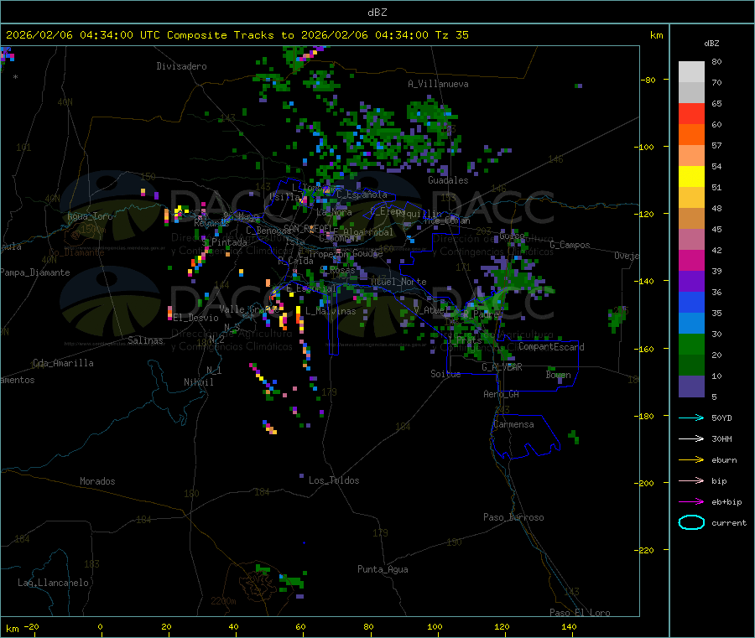Select the red 60 dBZ color swatch
Screen dimensions: 755x638
tap(691, 113)
